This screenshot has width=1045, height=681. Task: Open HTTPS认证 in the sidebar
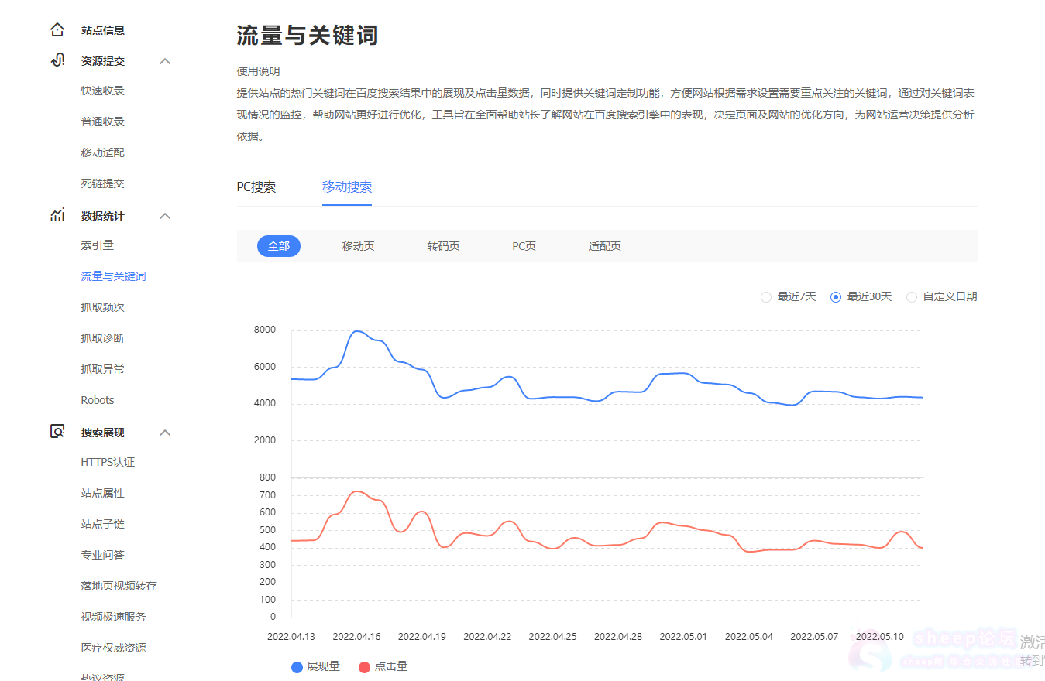point(108,462)
